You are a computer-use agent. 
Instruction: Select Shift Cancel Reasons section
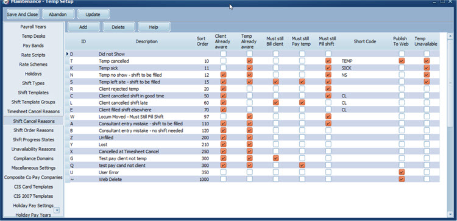34,121
